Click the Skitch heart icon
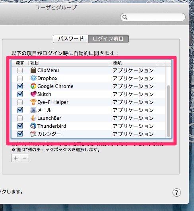This screenshot has height=211, width=194. [x=33, y=94]
